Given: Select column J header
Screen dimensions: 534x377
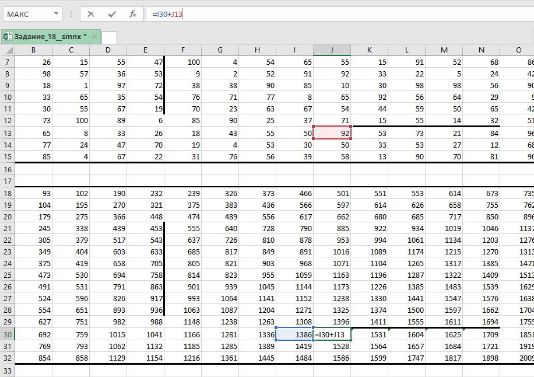Looking at the screenshot, I should [332, 50].
